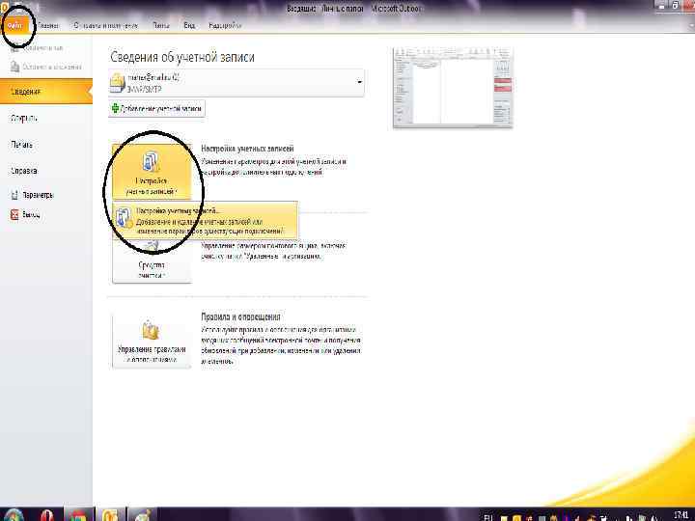Expand the account selection dropdown
The height and width of the screenshot is (521, 695).
[359, 82]
